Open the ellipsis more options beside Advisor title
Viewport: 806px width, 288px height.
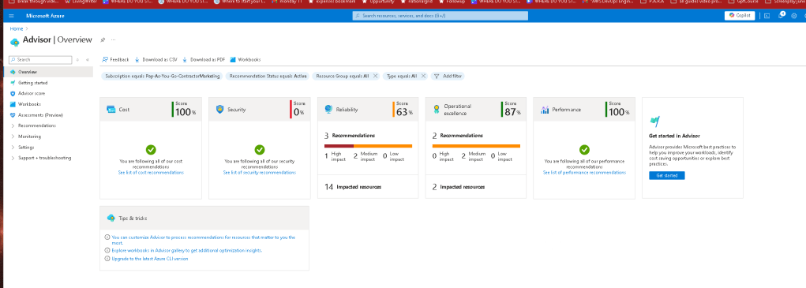coord(114,39)
